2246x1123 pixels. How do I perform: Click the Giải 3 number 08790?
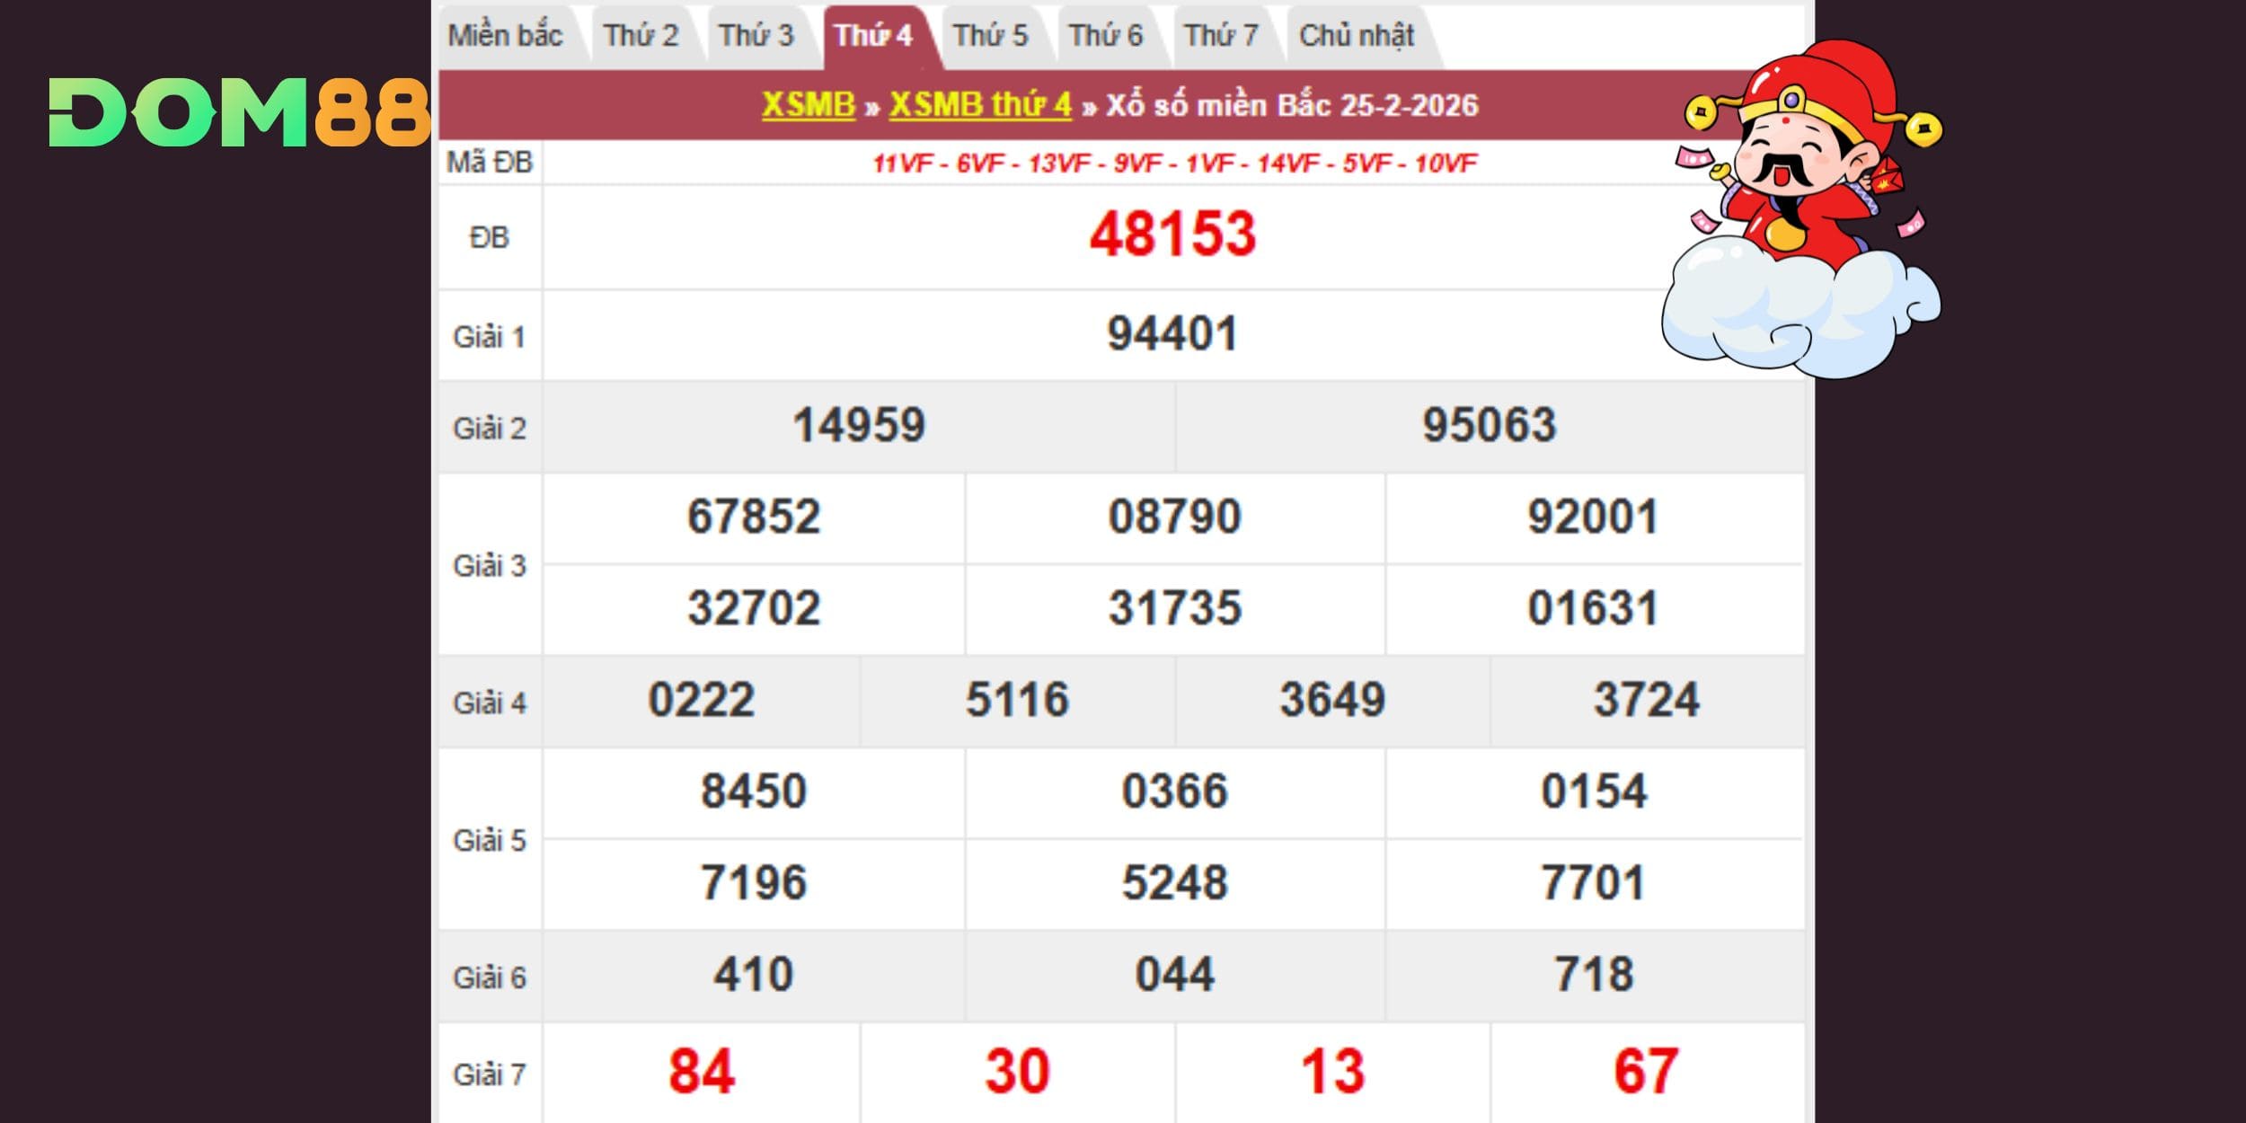[x=1174, y=517]
